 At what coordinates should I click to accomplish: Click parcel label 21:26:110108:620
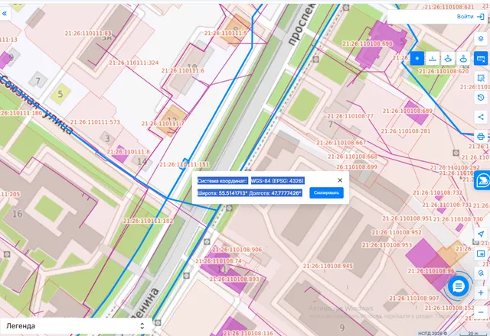click(x=444, y=71)
